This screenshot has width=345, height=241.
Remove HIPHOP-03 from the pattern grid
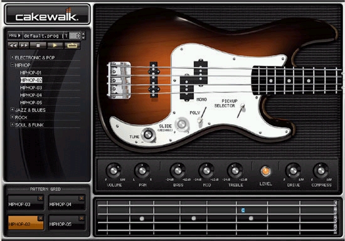click(x=41, y=198)
